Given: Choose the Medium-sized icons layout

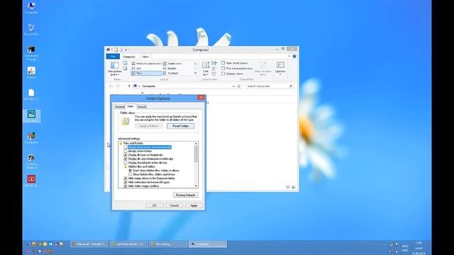Looking at the screenshot, I should (x=147, y=63).
